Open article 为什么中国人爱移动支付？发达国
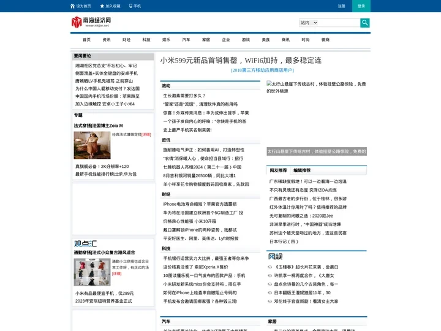 107,89
